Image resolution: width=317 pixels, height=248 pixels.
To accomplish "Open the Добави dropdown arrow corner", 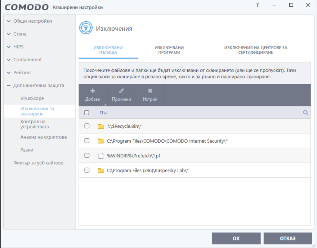I will (105, 104).
